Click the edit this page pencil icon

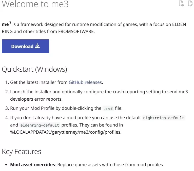[190, 4]
